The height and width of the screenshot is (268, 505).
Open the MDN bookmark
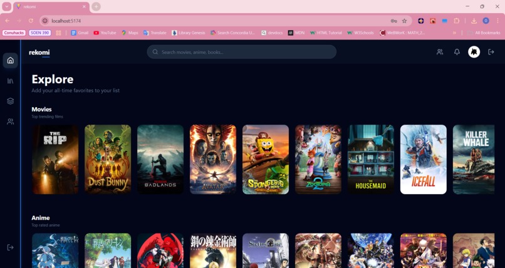point(296,33)
